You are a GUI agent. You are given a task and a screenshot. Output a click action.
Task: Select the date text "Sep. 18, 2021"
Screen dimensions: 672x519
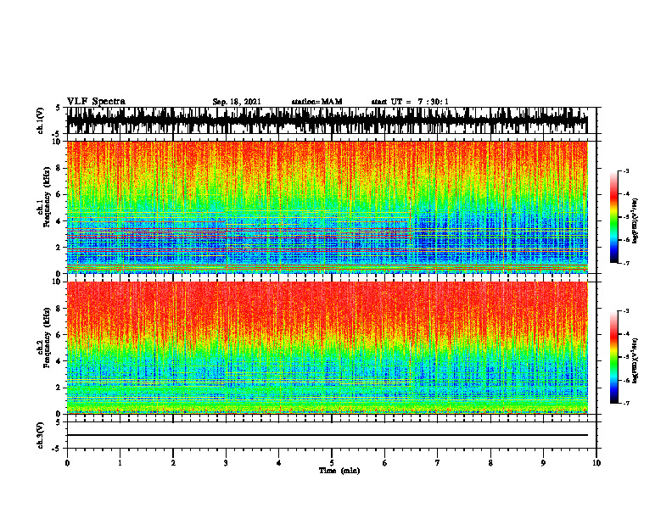pyautogui.click(x=237, y=102)
